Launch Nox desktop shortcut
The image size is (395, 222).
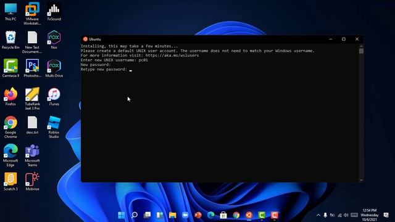point(54,39)
